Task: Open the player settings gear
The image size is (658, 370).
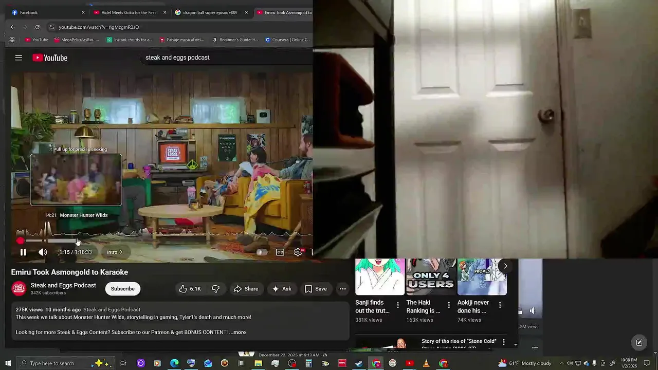Action: point(298,252)
